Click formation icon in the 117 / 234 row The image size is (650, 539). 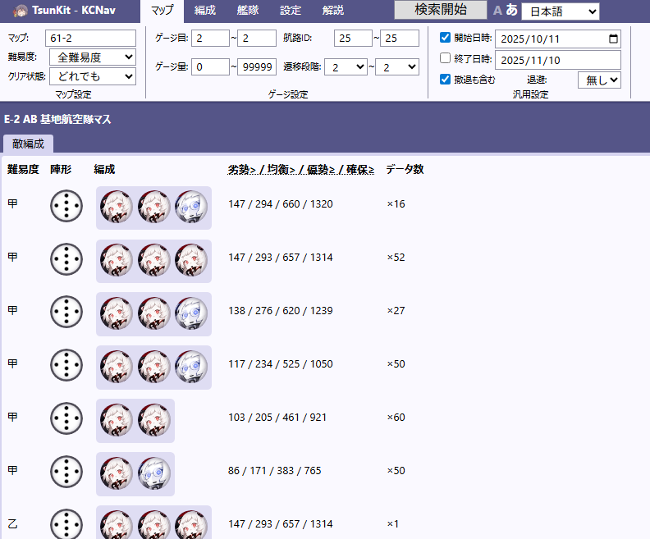pos(66,365)
